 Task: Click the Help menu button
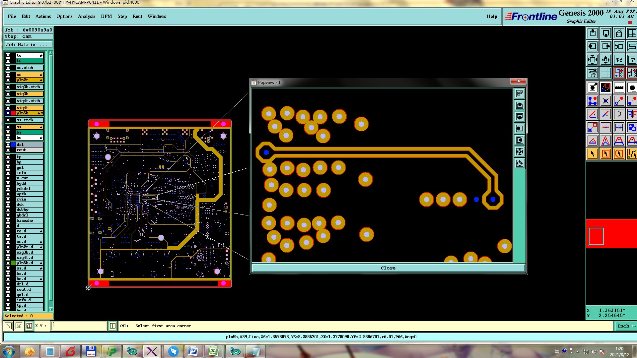coord(492,16)
